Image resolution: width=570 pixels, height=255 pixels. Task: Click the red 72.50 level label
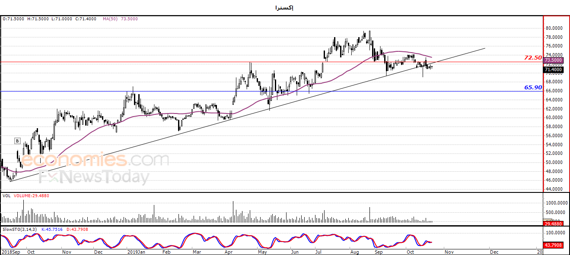533,57
